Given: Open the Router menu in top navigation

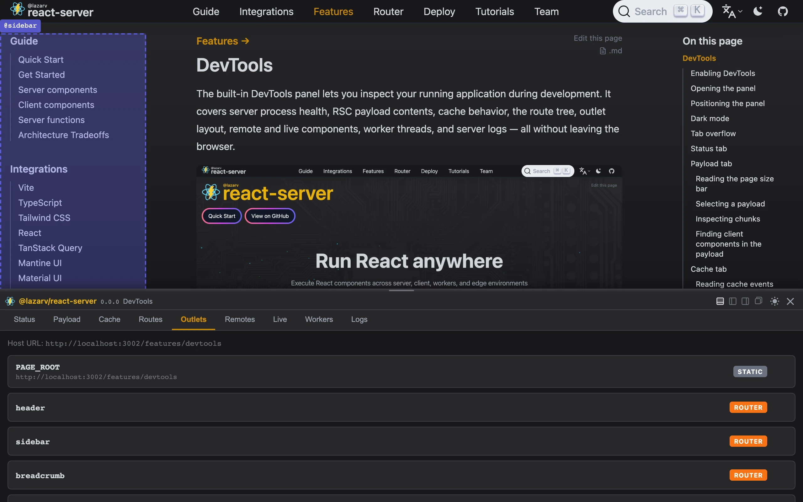Looking at the screenshot, I should [388, 12].
